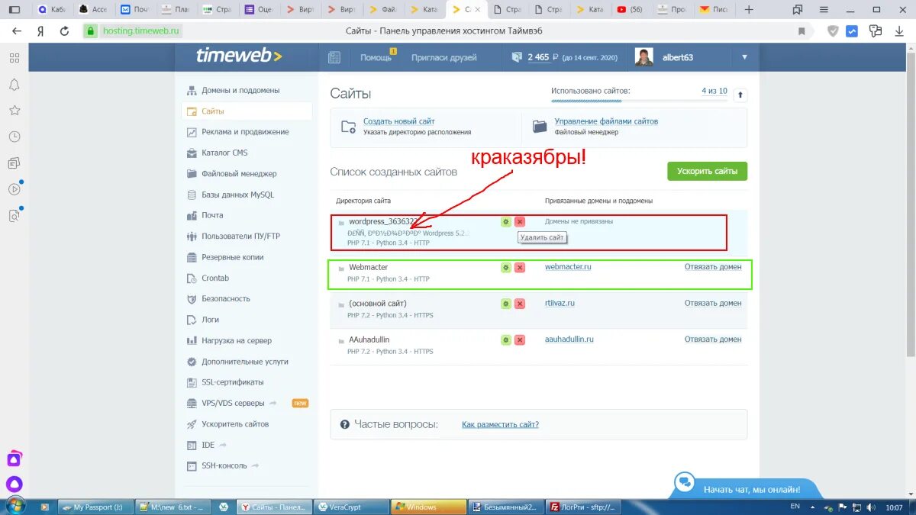Open Как разместить сайт? FAQ link

point(500,424)
